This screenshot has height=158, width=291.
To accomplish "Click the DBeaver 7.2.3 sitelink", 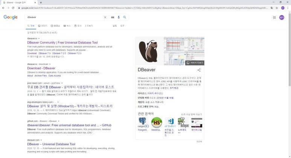I will pyautogui.click(x=75, y=53).
